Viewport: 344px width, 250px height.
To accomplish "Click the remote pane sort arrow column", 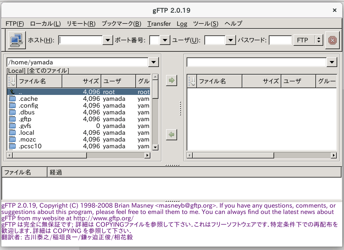I will tap(192, 81).
